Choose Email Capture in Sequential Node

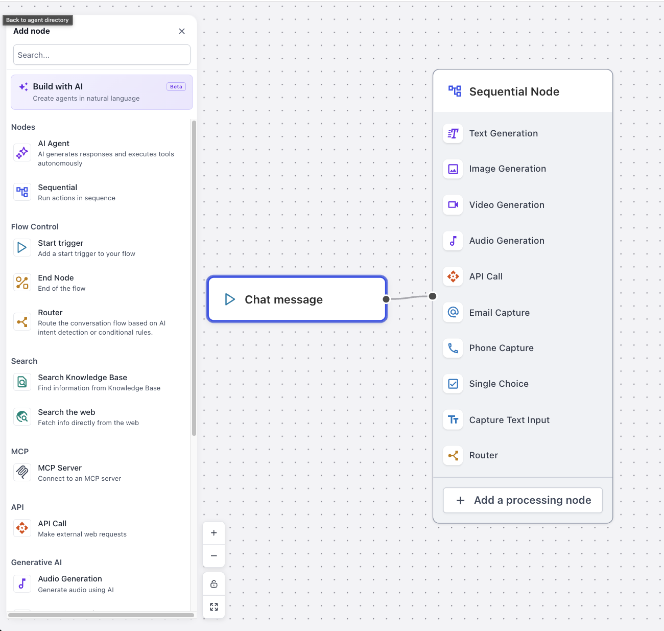click(x=499, y=313)
